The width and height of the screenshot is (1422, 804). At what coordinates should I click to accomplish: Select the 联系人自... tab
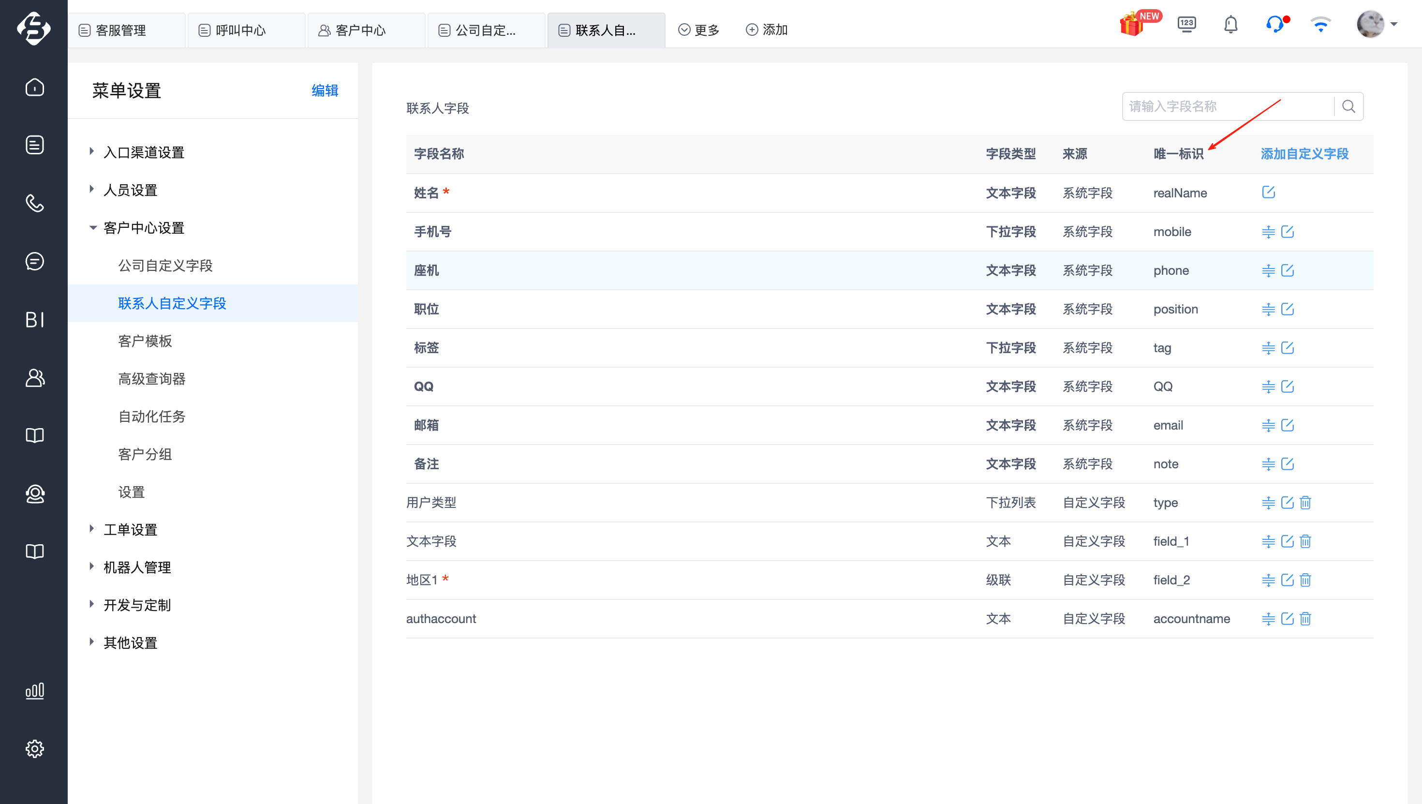click(x=606, y=30)
